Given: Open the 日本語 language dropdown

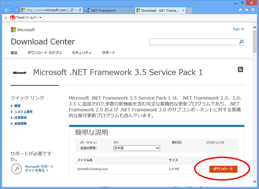Looking at the screenshot, I should tap(137, 148).
